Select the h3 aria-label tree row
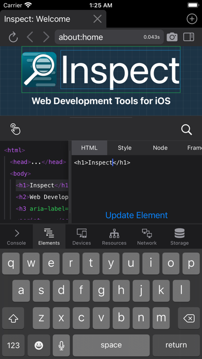 (x=42, y=209)
